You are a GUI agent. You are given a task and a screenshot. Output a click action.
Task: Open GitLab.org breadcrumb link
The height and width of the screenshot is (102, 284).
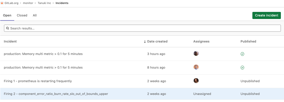coord(11,3)
